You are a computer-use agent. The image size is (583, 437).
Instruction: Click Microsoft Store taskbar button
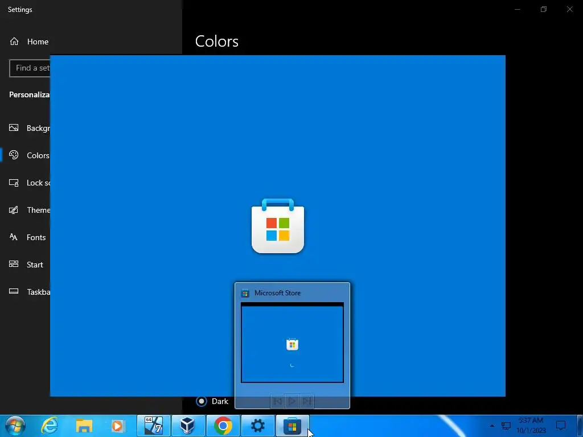click(x=292, y=426)
